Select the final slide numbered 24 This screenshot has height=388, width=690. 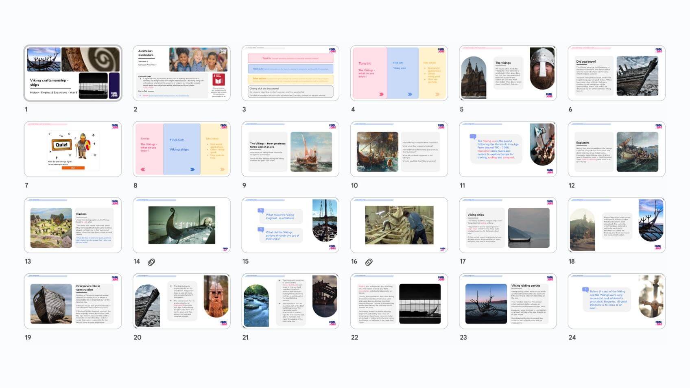click(616, 301)
